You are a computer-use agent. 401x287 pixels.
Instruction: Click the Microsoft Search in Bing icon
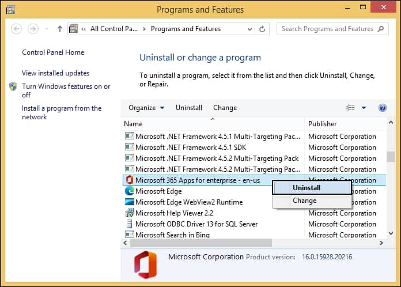click(x=130, y=235)
